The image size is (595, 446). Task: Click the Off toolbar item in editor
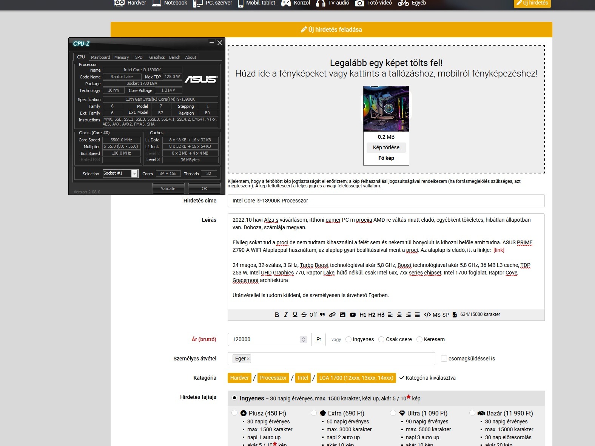313,315
